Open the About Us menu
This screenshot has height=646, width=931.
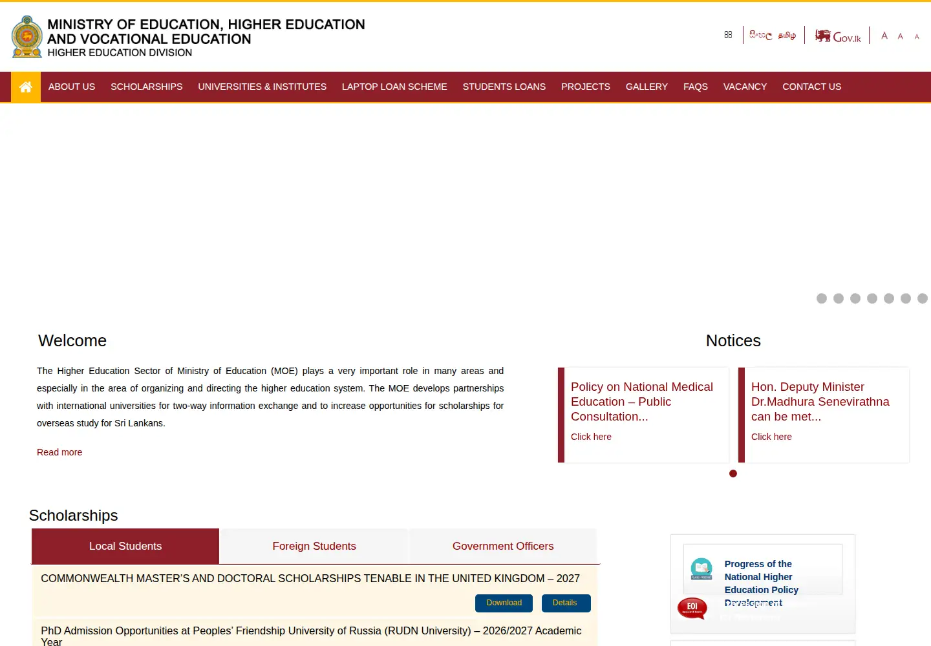click(x=72, y=87)
